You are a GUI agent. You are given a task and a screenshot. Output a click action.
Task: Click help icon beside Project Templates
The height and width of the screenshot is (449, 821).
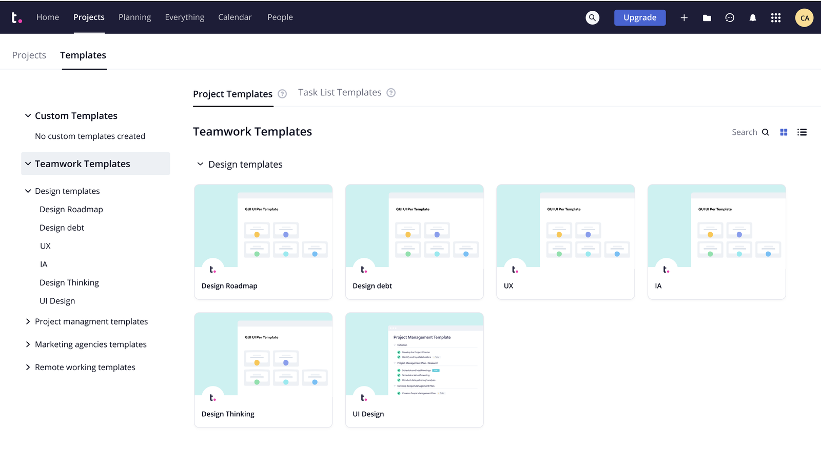click(282, 94)
